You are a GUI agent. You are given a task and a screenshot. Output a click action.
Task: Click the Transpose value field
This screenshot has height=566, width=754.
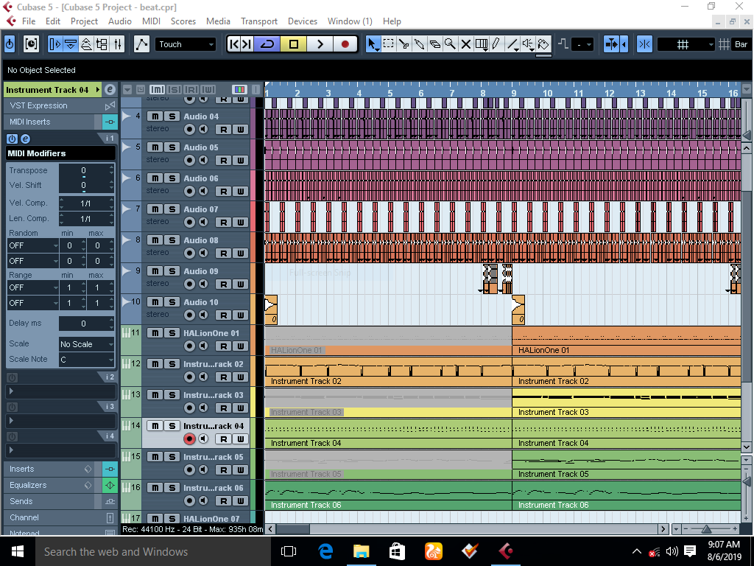[84, 170]
